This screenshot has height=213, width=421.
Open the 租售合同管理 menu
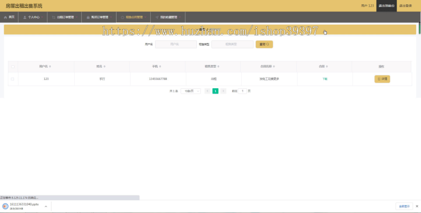click(x=133, y=17)
